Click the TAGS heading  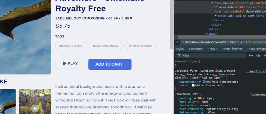[60, 36]
